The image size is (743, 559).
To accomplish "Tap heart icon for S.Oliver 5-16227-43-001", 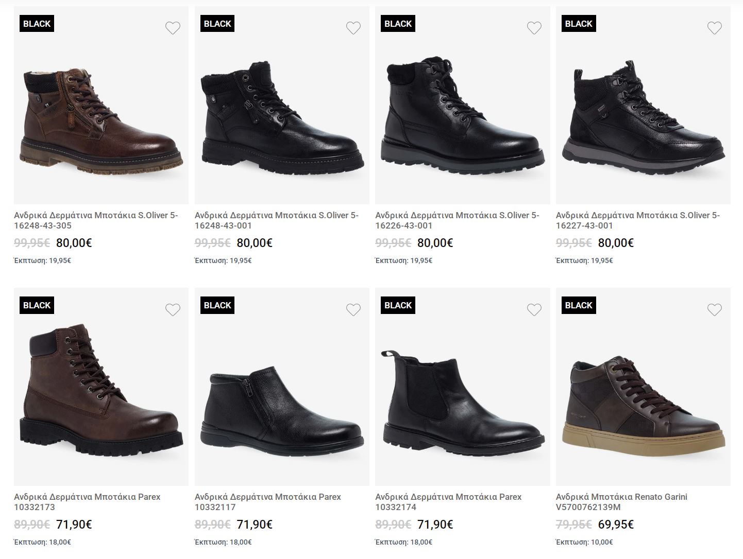I will click(714, 28).
